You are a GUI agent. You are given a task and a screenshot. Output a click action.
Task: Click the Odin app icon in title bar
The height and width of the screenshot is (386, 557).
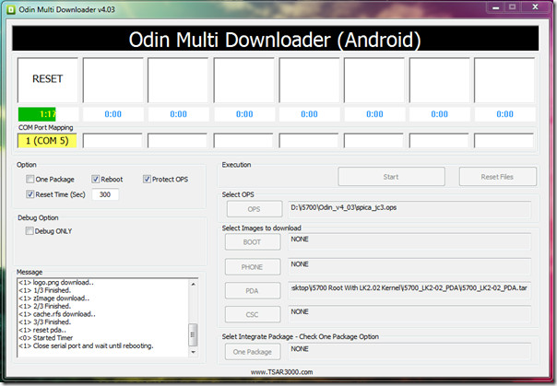[x=11, y=9]
